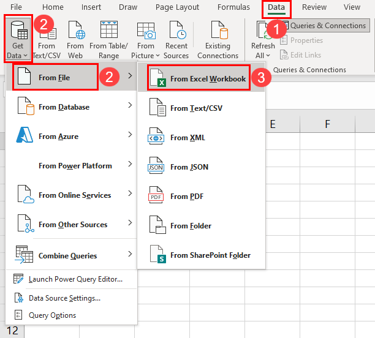Viewport: 375px width, 338px height.
Task: Select the From Azure text label
Action: 59,137
